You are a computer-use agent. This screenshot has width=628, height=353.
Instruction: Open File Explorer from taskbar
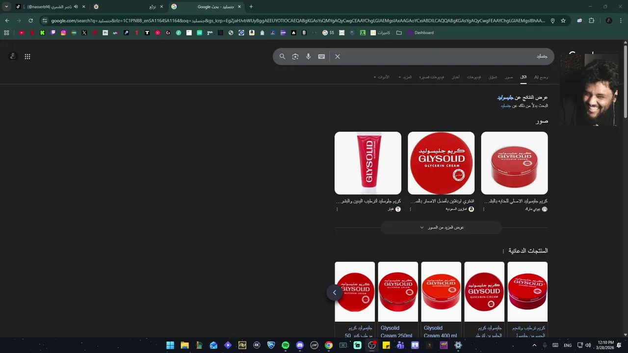click(x=184, y=345)
